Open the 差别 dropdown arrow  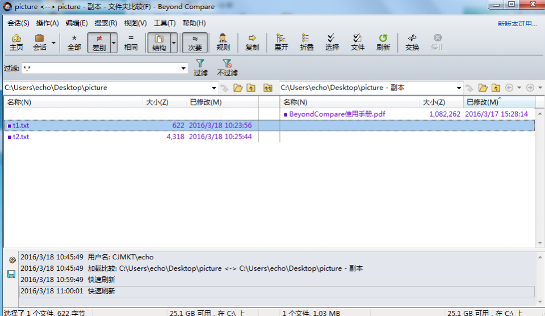click(x=114, y=42)
